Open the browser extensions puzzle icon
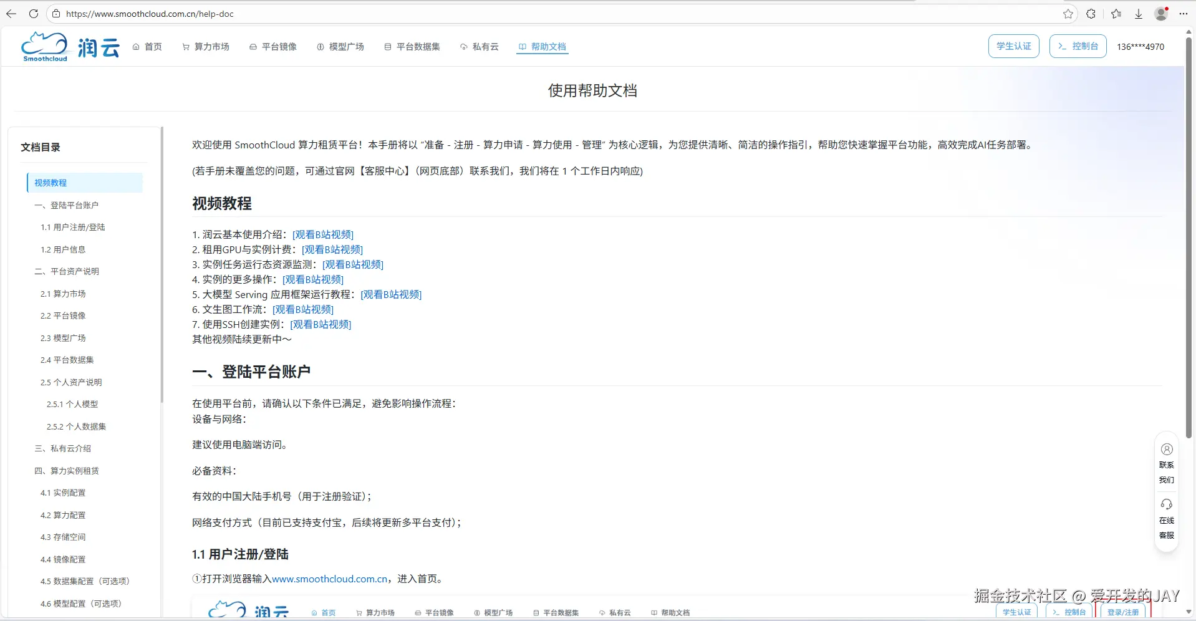Image resolution: width=1196 pixels, height=621 pixels. (1091, 14)
